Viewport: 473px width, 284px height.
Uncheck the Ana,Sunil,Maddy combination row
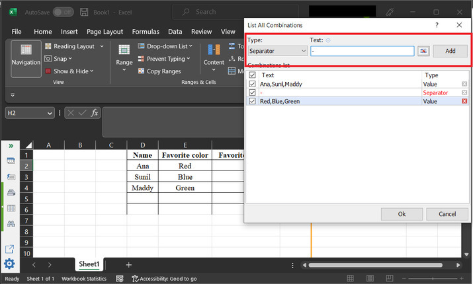click(x=251, y=84)
